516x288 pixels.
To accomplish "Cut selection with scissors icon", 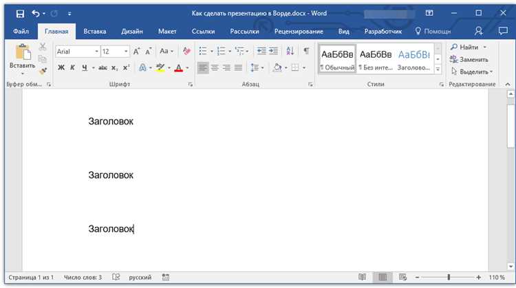I will [x=43, y=47].
